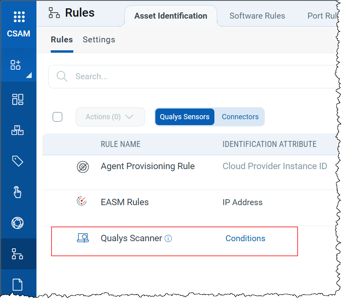The width and height of the screenshot is (342, 299).
Task: Open the Qualys Scanner info icon
Action: tap(168, 238)
